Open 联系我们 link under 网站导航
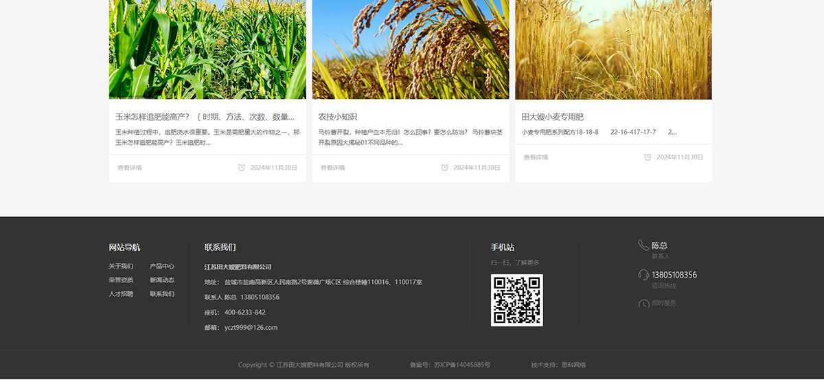824x380 pixels. (x=162, y=294)
